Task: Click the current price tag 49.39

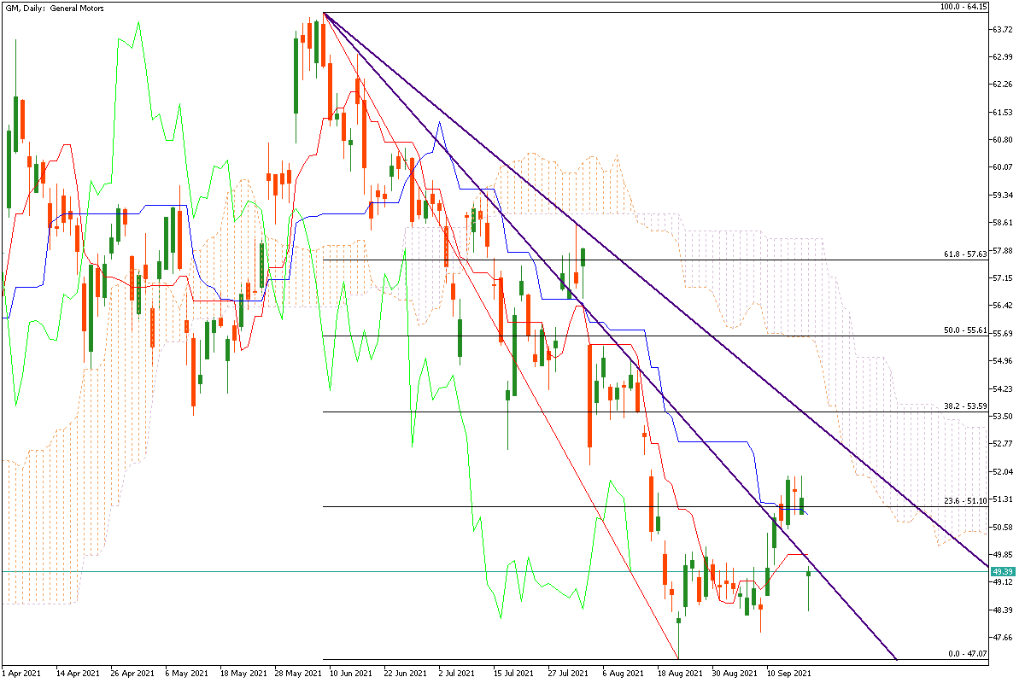Action: 1002,571
